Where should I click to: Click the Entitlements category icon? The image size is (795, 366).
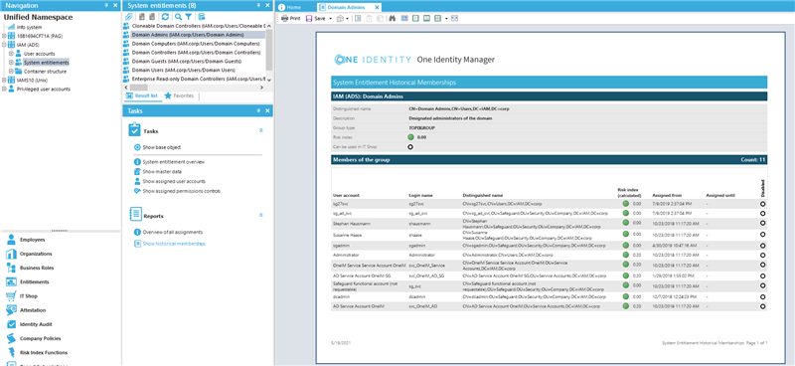tap(11, 281)
